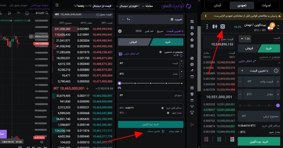Open the نمودار عمق بازار chart tab
Screen dimensions: 283x148
click(18, 5)
